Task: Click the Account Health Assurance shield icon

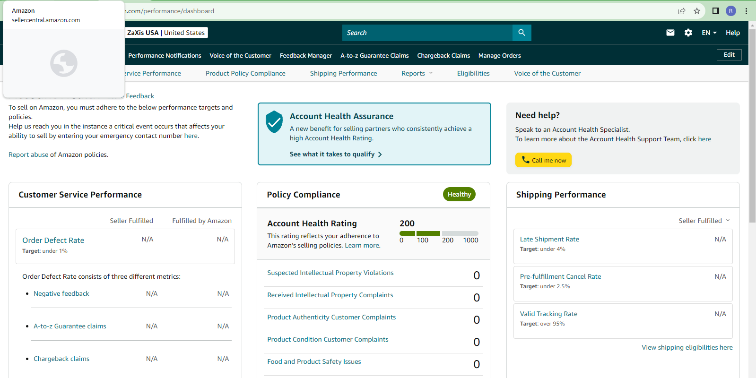Action: tap(274, 122)
